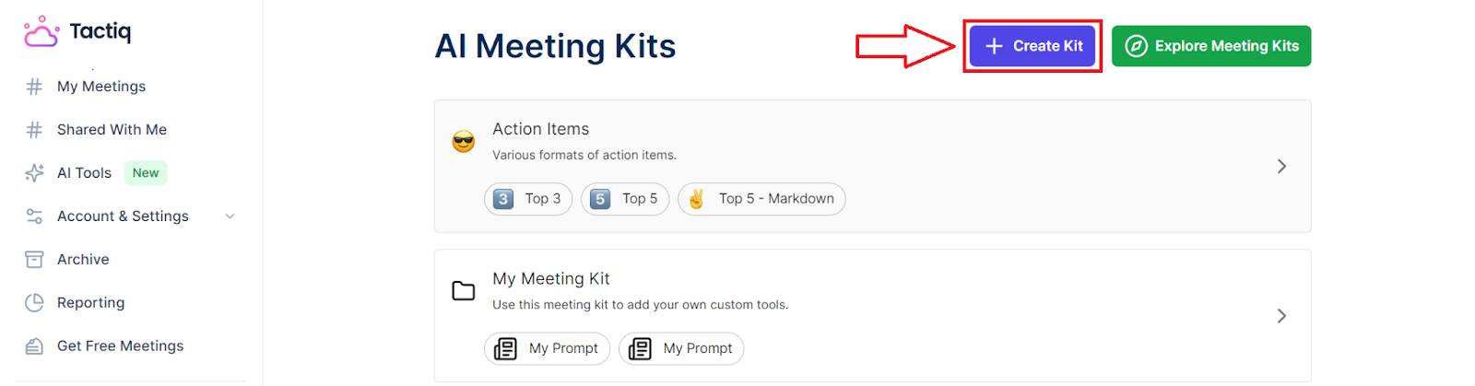Open the first My Prompt chip
This screenshot has width=1475, height=386.
coord(547,349)
